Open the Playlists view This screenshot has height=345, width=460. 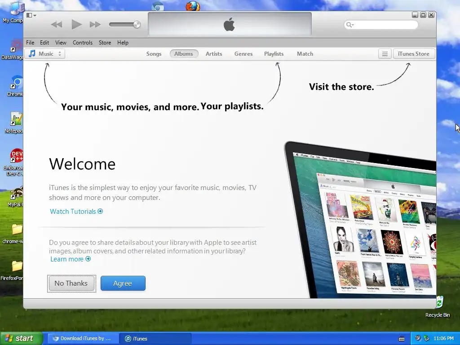(274, 54)
